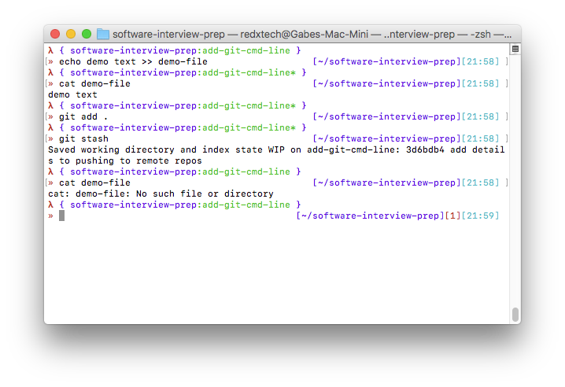565x387 pixels.
Task: Click the 'echo demo text >> demo-file' command line
Action: pos(133,61)
